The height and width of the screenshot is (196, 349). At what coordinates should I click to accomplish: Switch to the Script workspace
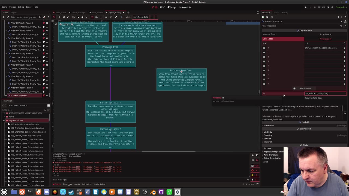pyautogui.click(x=172, y=7)
